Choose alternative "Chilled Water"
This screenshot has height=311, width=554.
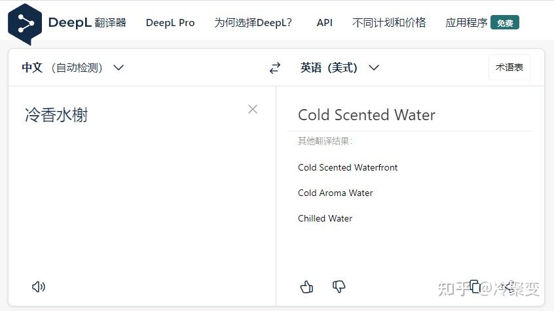pos(325,218)
